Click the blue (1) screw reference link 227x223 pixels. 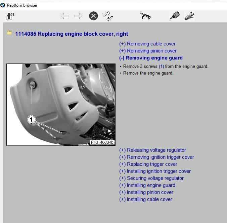point(161,67)
